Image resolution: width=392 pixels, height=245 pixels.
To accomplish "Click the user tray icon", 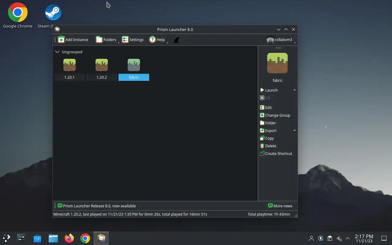I will click(x=311, y=238).
